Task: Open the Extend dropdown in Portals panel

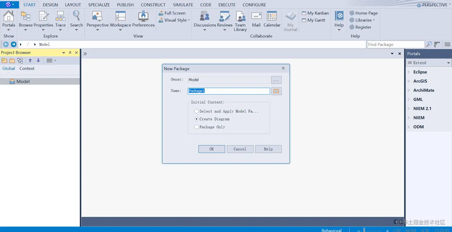Action: 429,63
